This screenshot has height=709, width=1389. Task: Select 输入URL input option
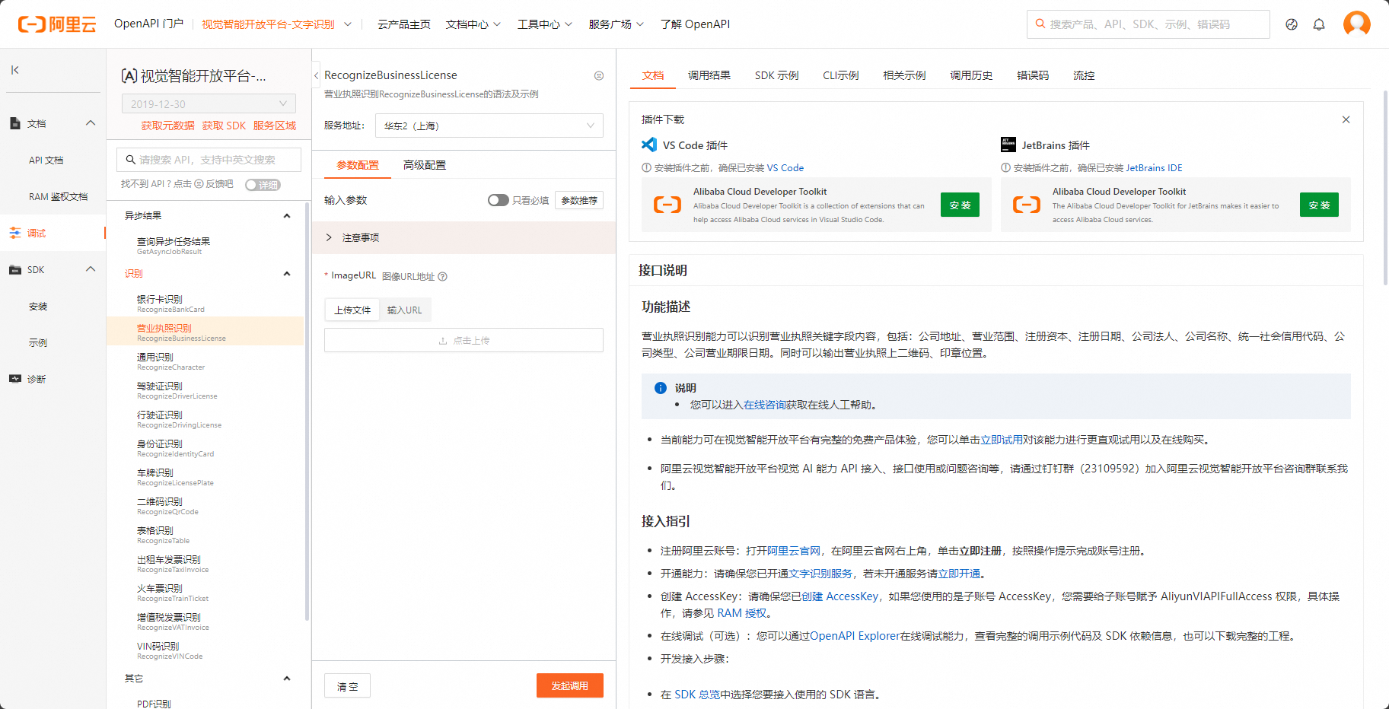click(404, 310)
